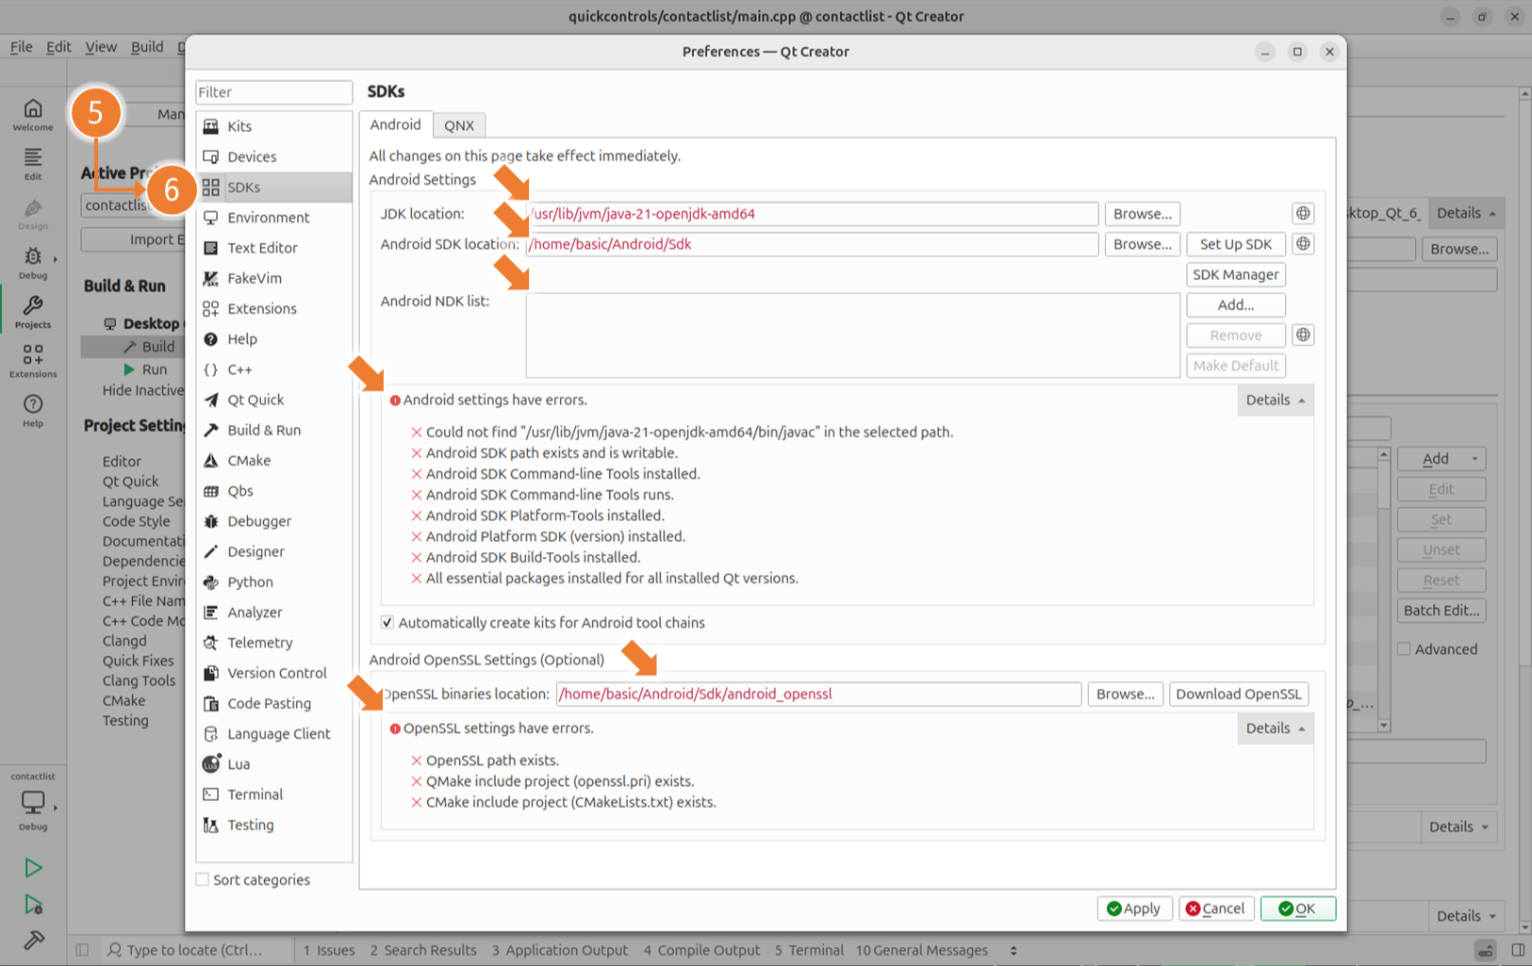Switch to Edit mode in main window

tap(33, 164)
